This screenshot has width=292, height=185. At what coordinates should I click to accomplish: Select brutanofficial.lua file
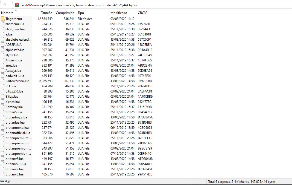[18, 133]
